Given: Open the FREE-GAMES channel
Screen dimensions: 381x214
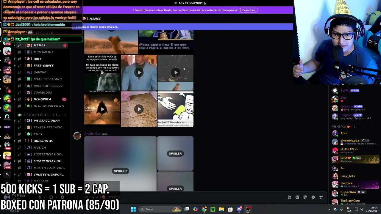Looking at the screenshot, I should coord(42,65).
